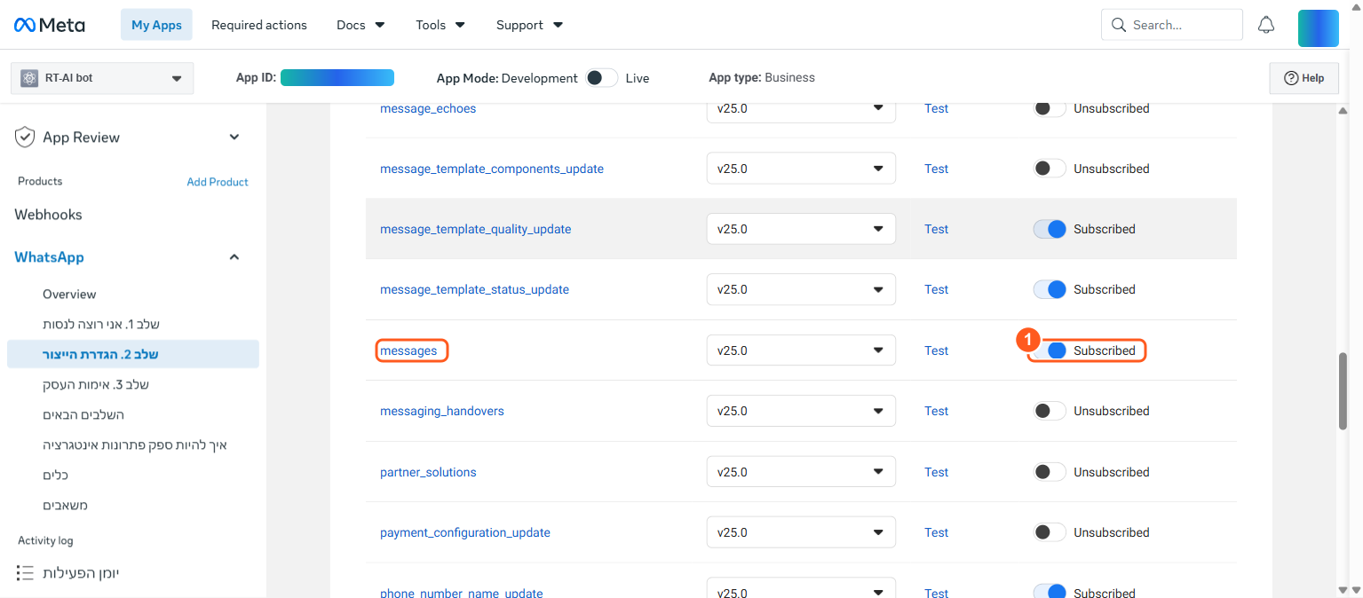This screenshot has width=1363, height=598.
Task: Toggle partner_solutions subscription
Action: point(1050,472)
